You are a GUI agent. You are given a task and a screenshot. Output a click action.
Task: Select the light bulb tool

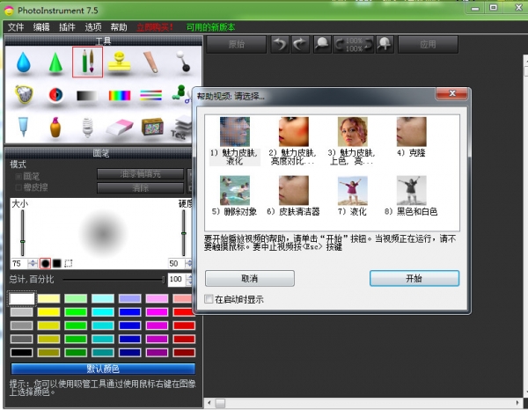point(88,127)
